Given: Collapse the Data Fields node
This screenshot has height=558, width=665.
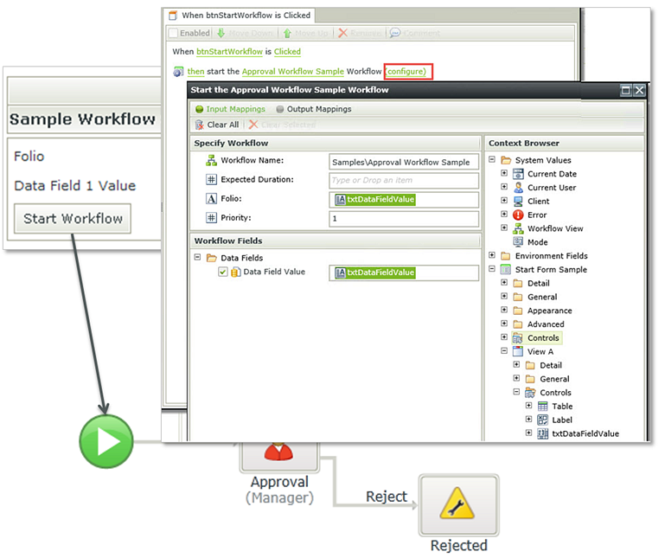Looking at the screenshot, I should pos(197,257).
